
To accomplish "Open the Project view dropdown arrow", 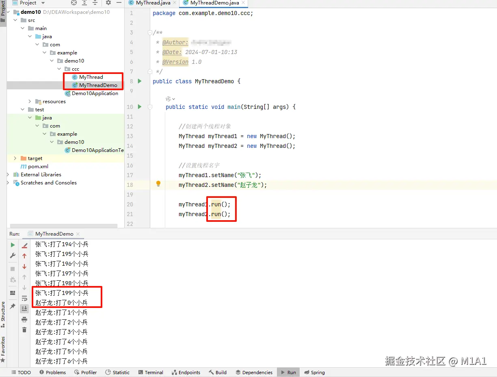I will 43,3.
